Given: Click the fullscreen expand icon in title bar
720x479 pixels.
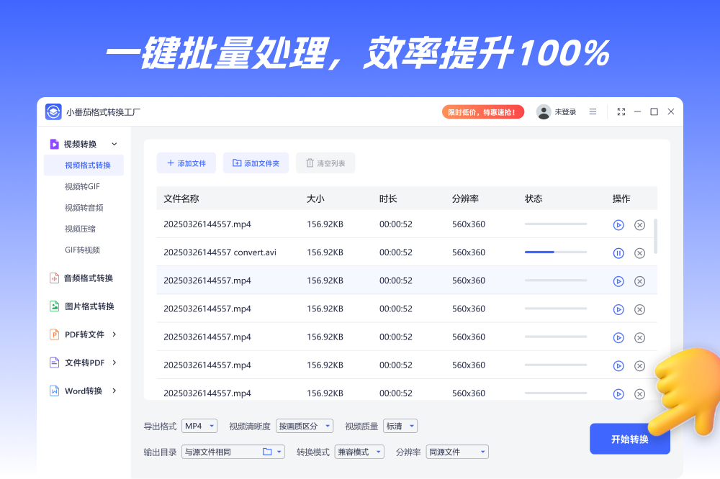Looking at the screenshot, I should 621,111.
